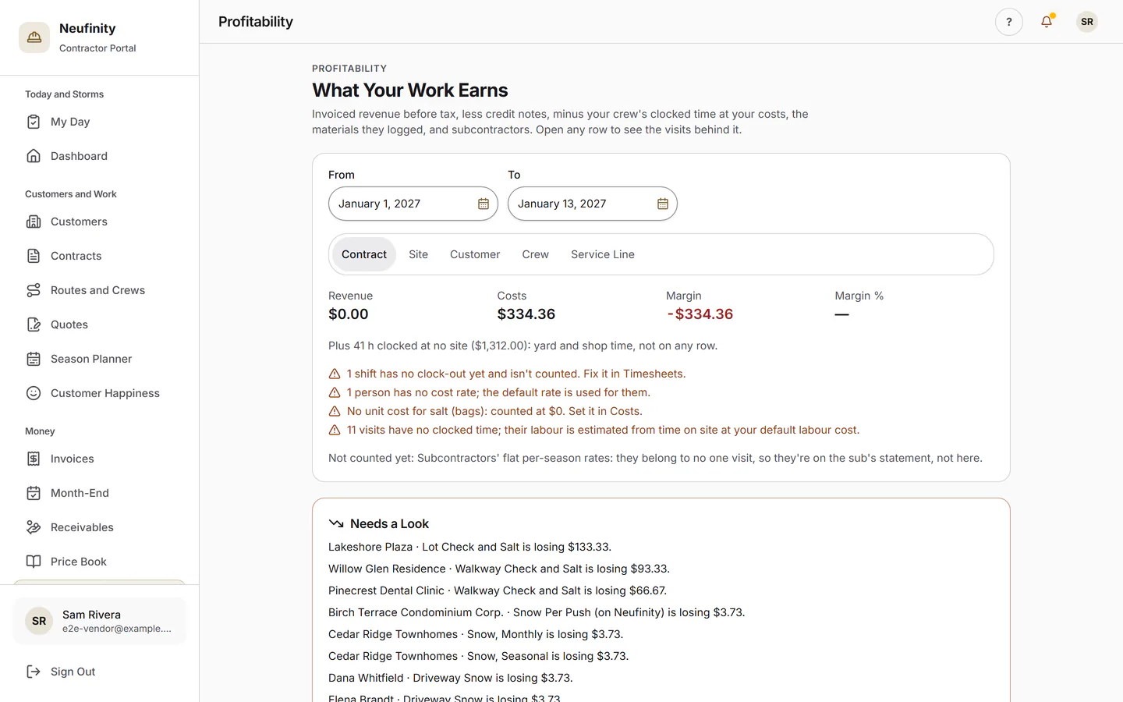This screenshot has height=702, width=1123.
Task: Open the Price Book icon
Action: point(34,562)
